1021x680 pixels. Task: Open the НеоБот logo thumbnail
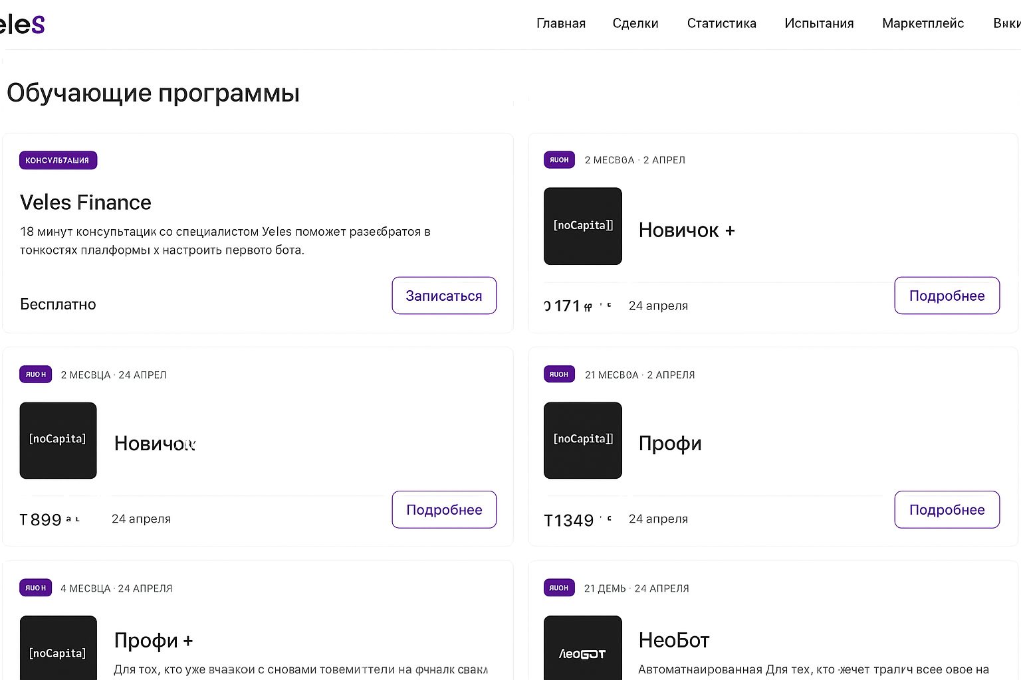pyautogui.click(x=583, y=647)
